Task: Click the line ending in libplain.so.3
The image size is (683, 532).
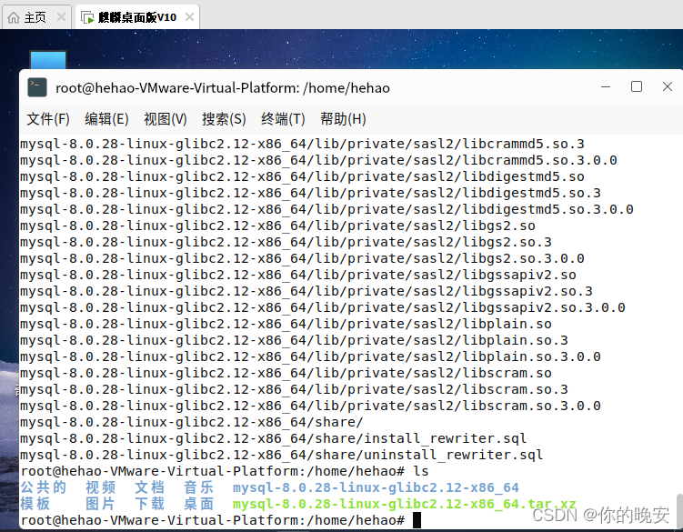Action: [294, 340]
